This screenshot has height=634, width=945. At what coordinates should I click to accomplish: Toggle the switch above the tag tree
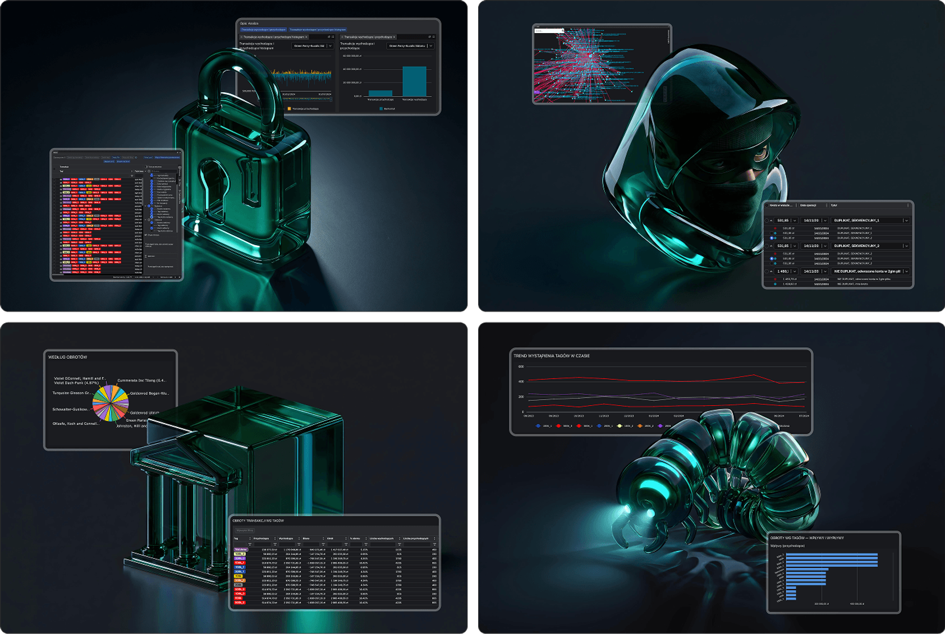pyautogui.click(x=146, y=167)
